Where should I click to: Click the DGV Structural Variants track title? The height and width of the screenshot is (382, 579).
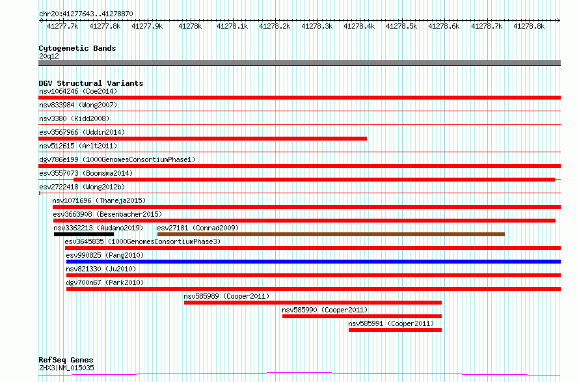coord(91,83)
